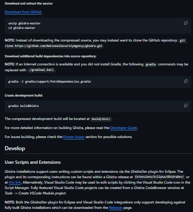The image size is (193, 212).
Task: Open the Developer Guide link
Action: point(123,128)
